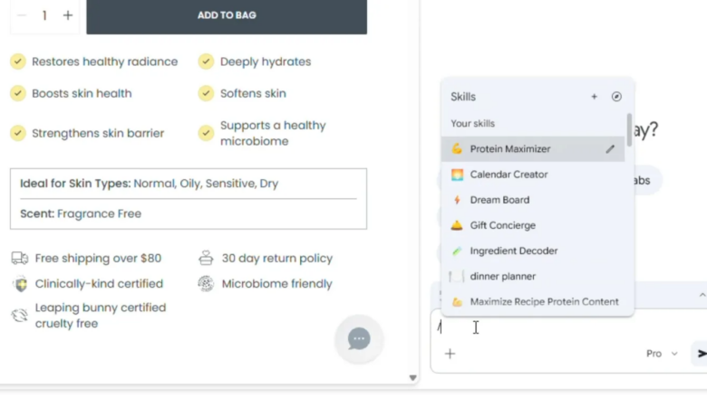Select the Protein Maximizer skill
Viewport: 707px width, 398px height.
click(532, 149)
